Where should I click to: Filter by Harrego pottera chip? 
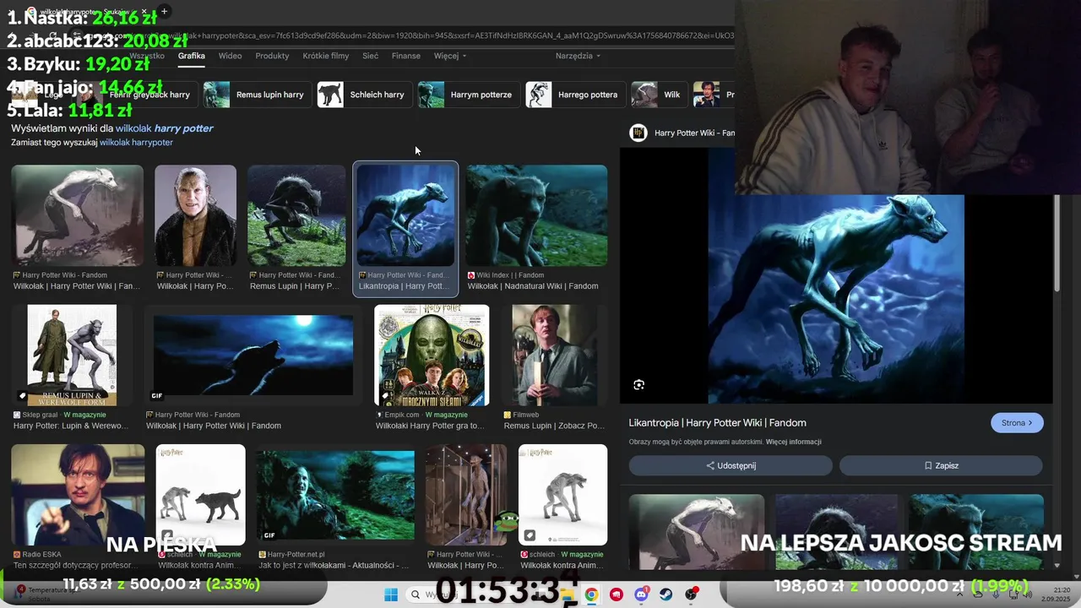[574, 95]
